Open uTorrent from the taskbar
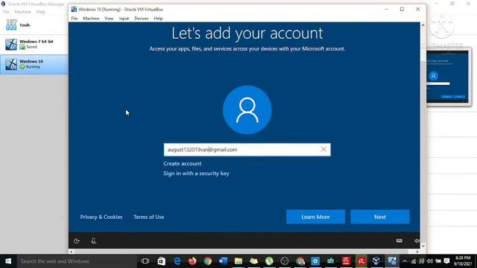Image resolution: width=477 pixels, height=268 pixels. tap(269, 261)
